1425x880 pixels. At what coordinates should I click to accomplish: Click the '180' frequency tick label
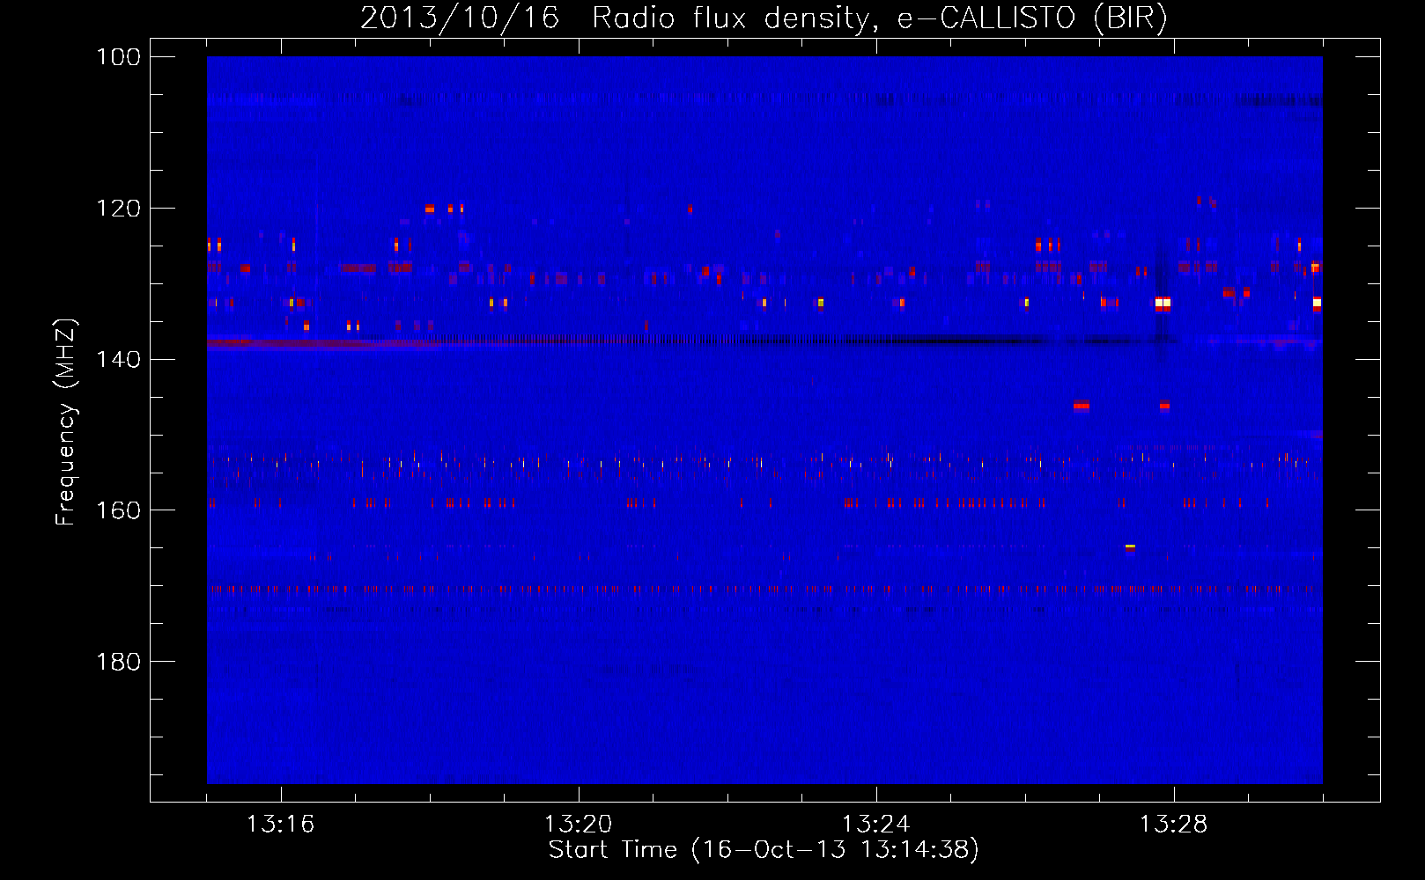pos(118,662)
